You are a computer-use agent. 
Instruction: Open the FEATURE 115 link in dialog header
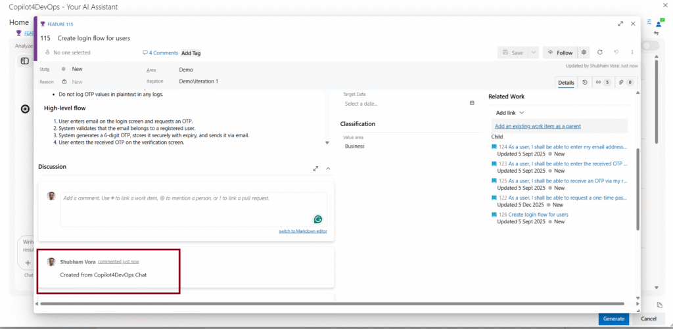60,24
